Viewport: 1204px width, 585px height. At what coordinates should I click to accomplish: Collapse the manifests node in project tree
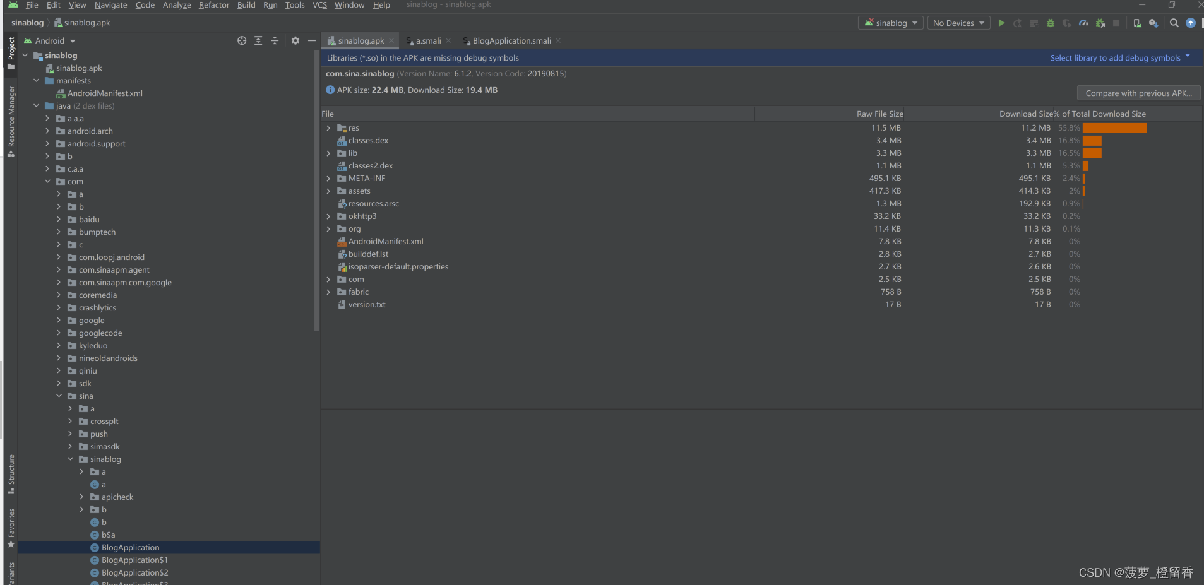tap(36, 81)
